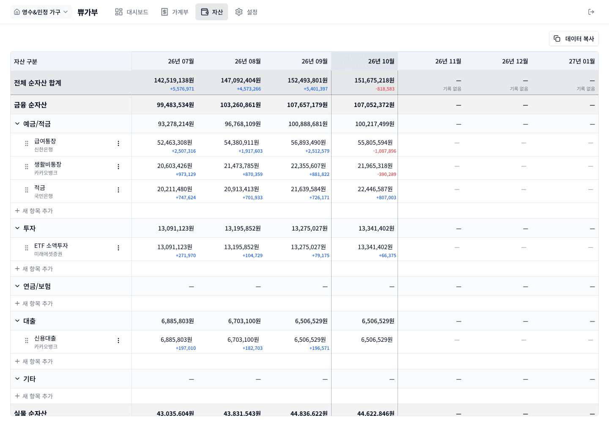Click the drag handle of 급여통장
Viewport: 609px width, 423px height.
27,143
